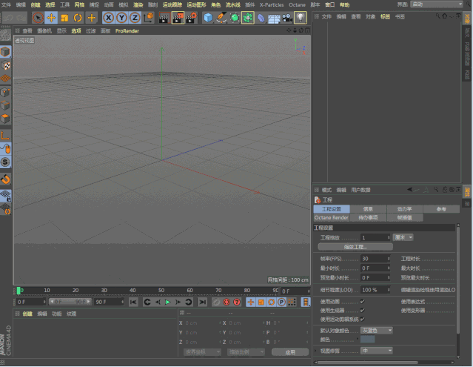Click the Undo arrow icon
473x367 pixels.
pos(8,18)
